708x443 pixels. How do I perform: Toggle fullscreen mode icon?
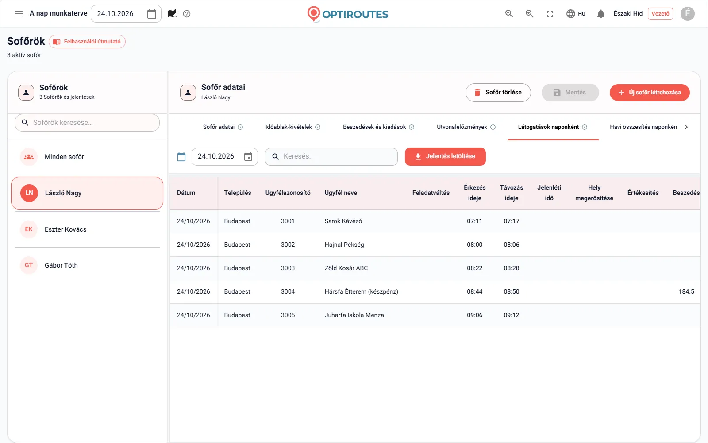point(550,14)
